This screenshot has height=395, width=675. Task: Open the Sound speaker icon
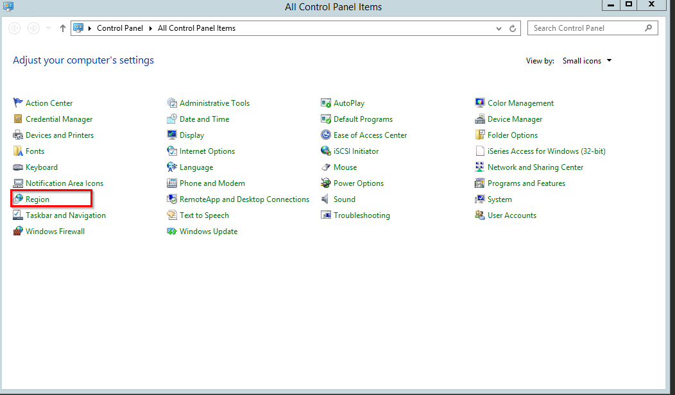tap(326, 199)
